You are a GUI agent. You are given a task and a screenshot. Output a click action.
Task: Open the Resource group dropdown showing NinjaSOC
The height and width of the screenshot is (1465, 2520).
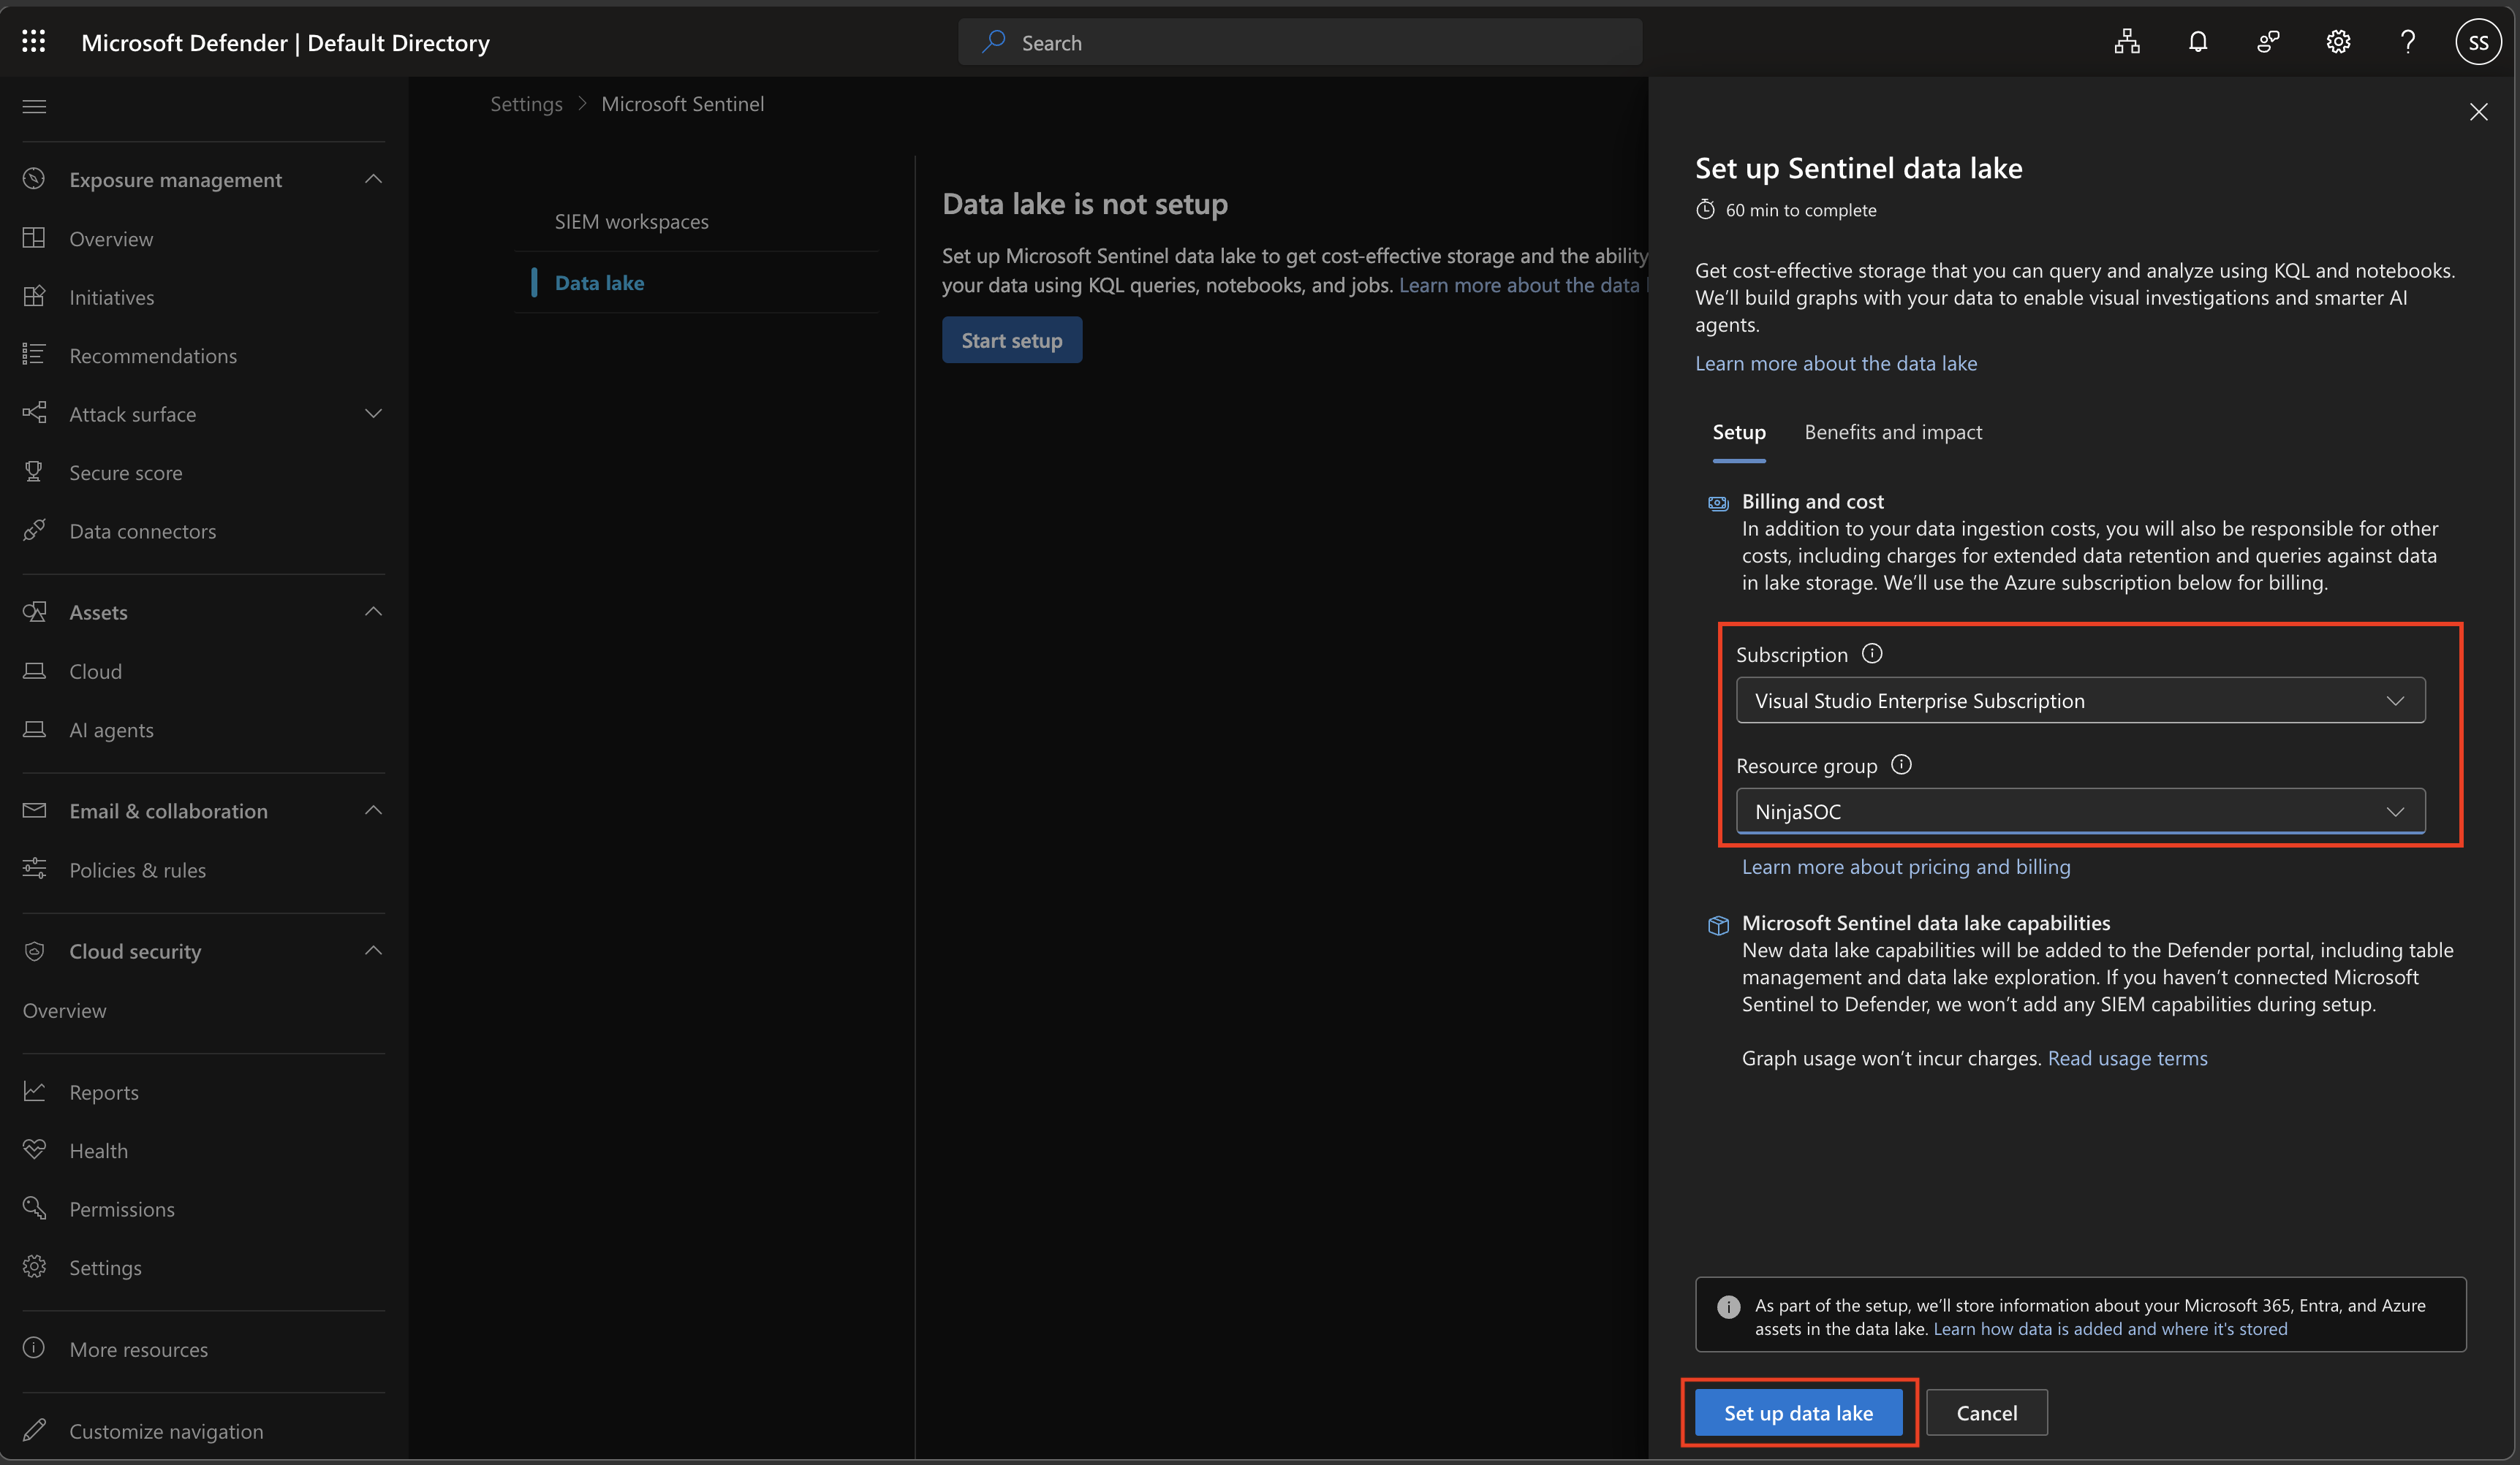[x=2080, y=812]
